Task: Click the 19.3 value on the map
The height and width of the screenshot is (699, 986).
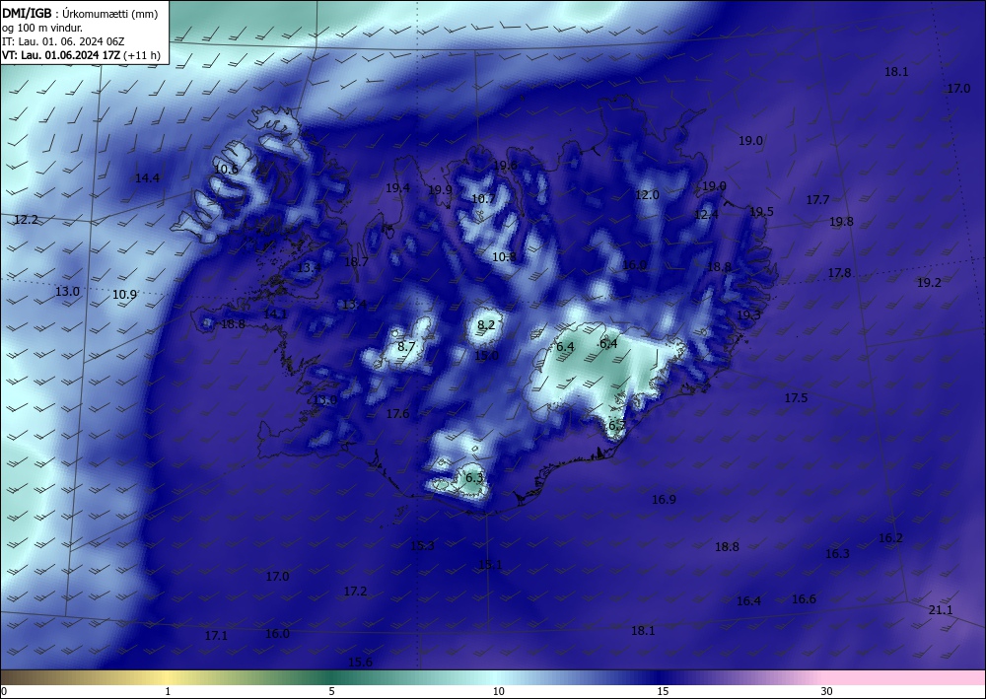Action: (749, 315)
